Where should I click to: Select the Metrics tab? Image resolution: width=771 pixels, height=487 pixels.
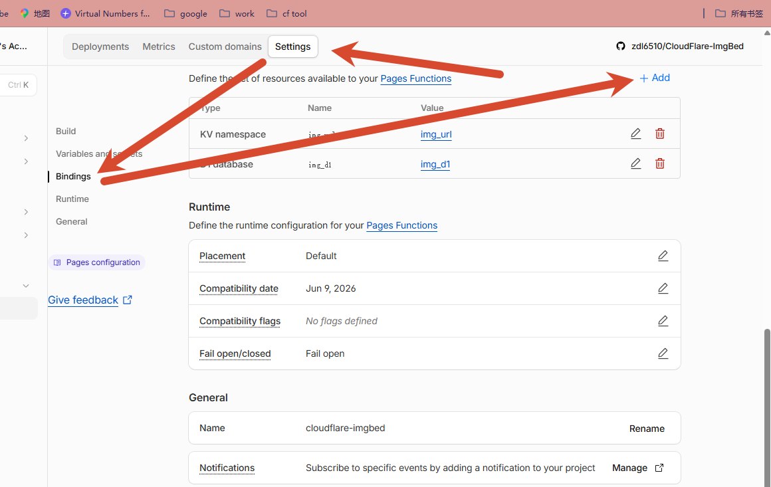(159, 47)
